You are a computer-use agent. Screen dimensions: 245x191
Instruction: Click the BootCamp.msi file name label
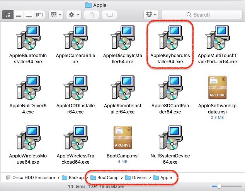pyautogui.click(x=122, y=156)
